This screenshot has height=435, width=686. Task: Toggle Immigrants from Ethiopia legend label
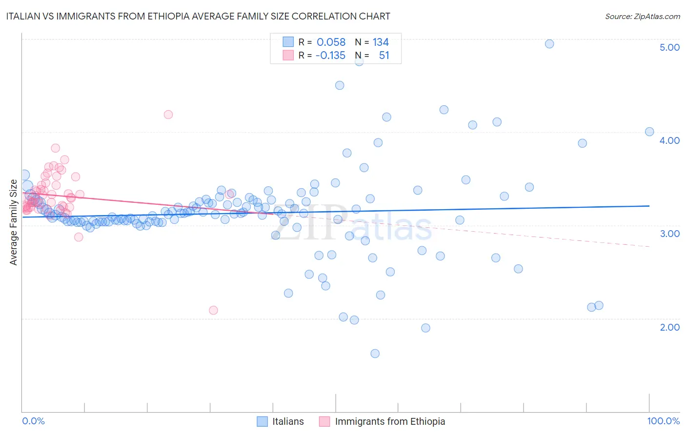(390, 421)
